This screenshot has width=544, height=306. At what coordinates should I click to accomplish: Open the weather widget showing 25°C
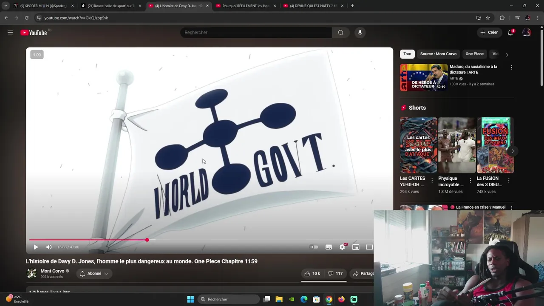pos(17,299)
